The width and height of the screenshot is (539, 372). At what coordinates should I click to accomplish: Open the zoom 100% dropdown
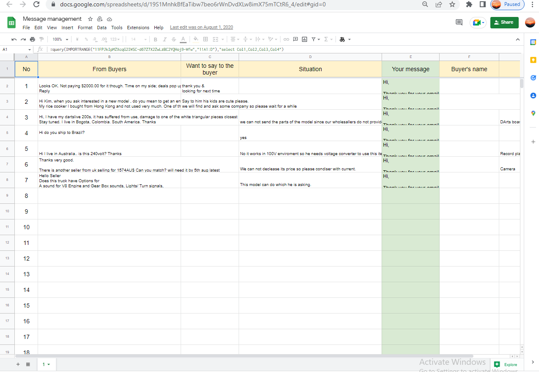pyautogui.click(x=60, y=39)
